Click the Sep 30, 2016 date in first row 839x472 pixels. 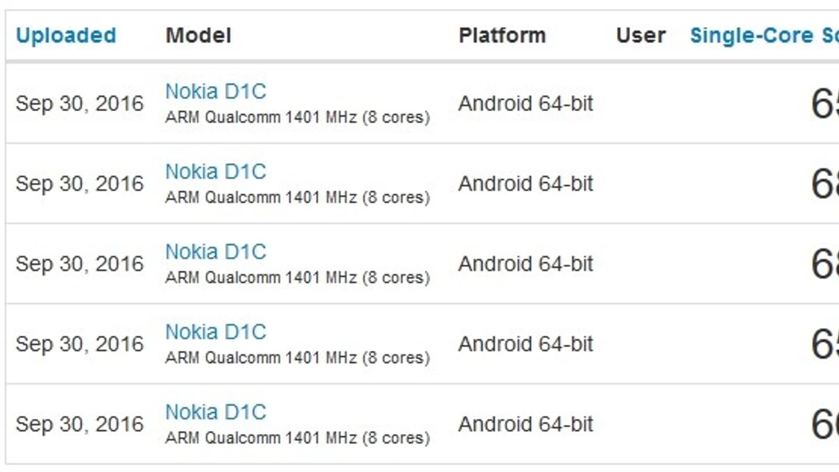[x=80, y=104]
